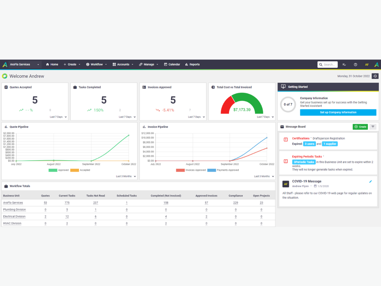
Task: Click the Message Board envelope icon
Action: (282, 127)
